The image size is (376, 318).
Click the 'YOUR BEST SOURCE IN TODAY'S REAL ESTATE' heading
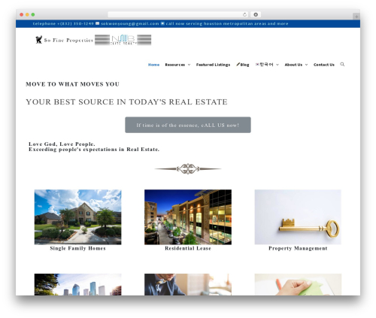point(126,102)
